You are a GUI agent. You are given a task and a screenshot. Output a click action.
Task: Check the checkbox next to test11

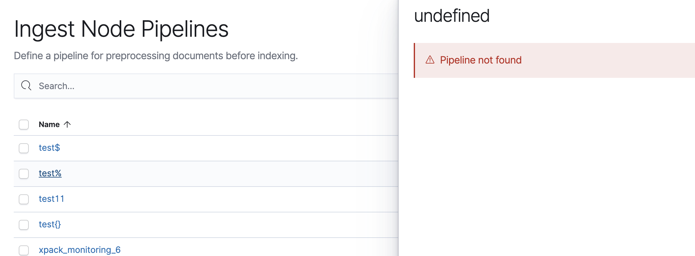(x=23, y=199)
